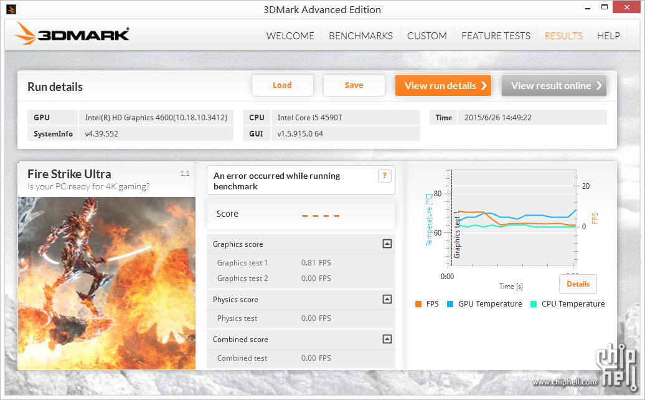Click the 3DMark app icon in title bar
Screen dimensions: 645x400
coord(11,9)
